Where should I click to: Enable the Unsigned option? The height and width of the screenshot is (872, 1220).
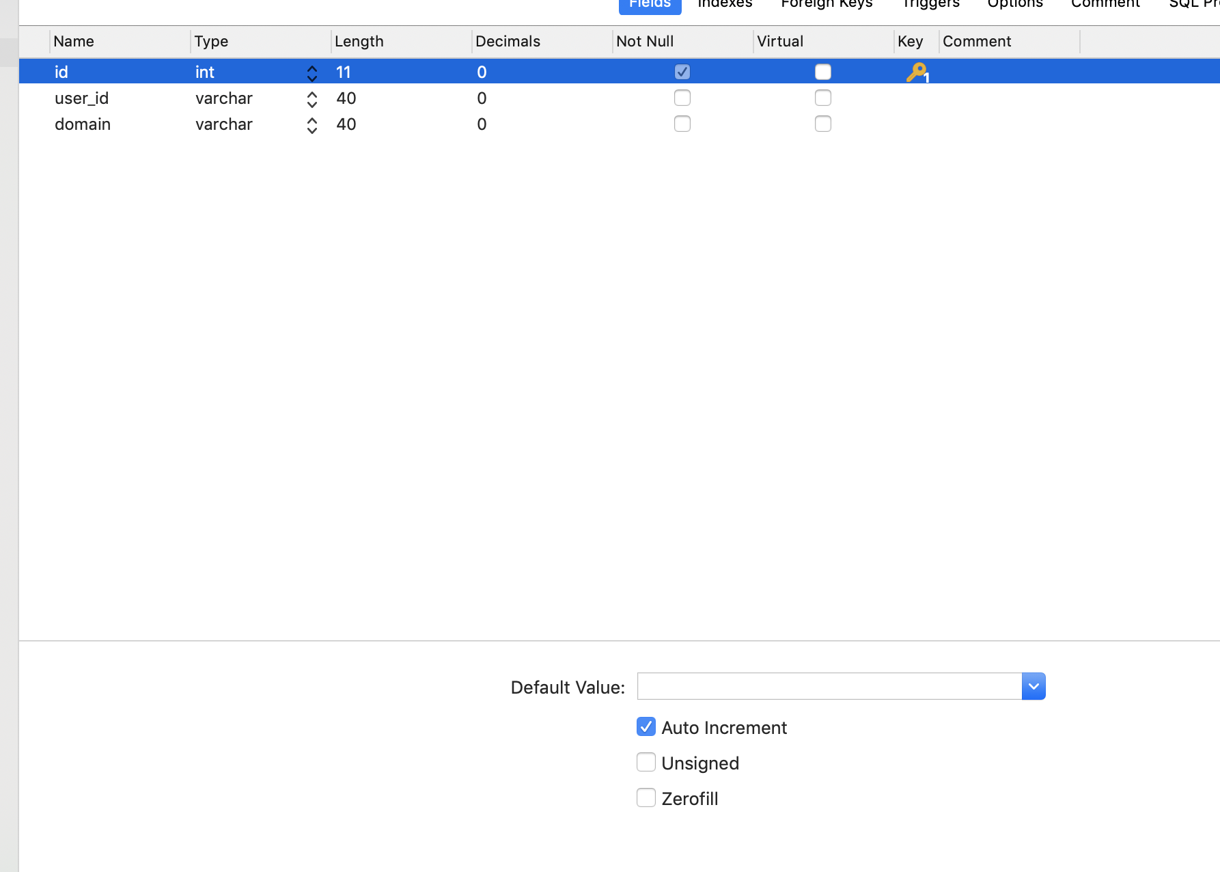(x=646, y=762)
